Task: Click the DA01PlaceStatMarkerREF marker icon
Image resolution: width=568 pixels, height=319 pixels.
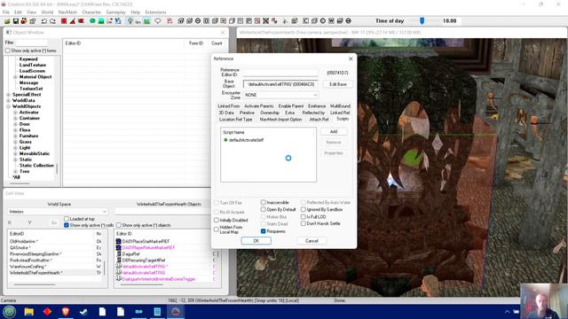Action: point(118,241)
